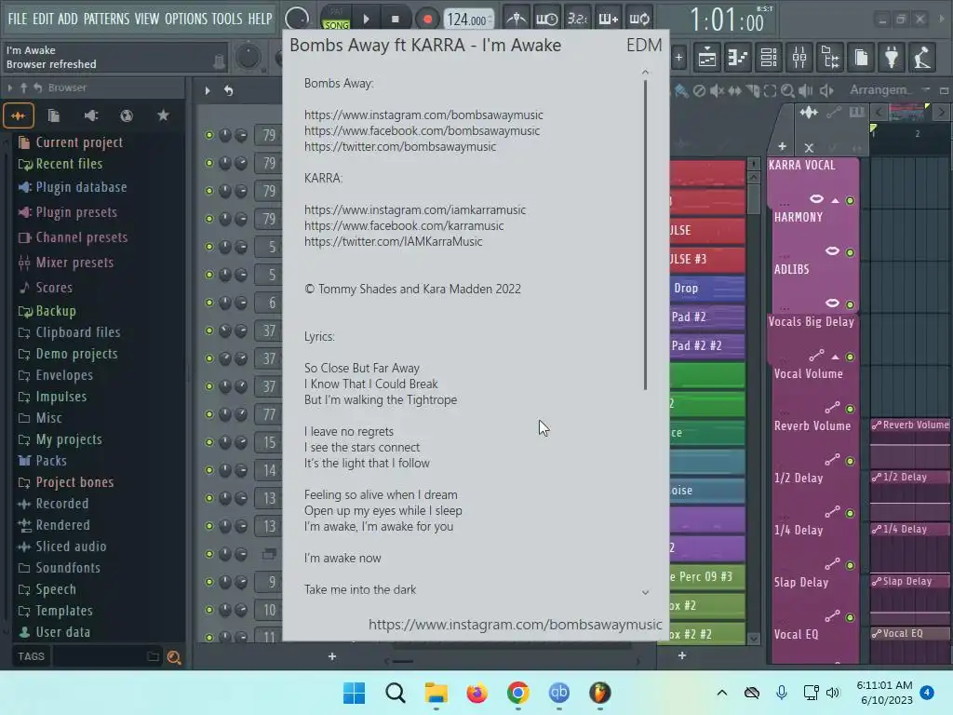Expand the Plugin database folder
The height and width of the screenshot is (715, 953).
click(73, 187)
